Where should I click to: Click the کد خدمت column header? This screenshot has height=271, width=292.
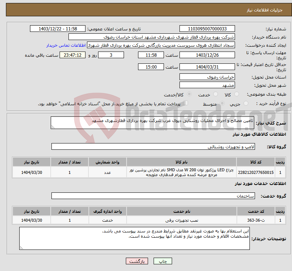pos(256,211)
